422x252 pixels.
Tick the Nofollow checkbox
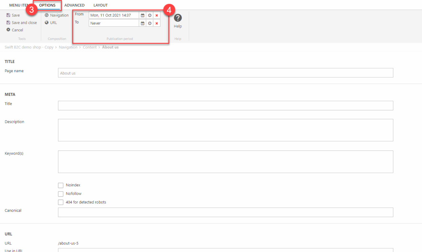coord(61,194)
